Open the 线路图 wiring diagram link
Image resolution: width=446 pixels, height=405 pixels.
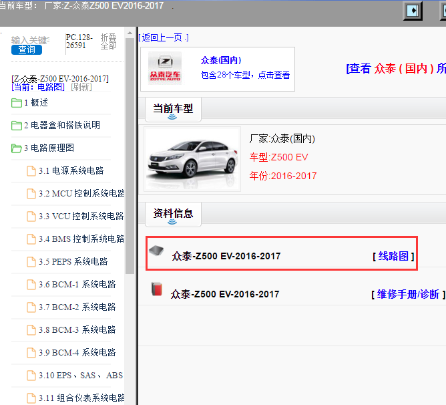coord(393,256)
